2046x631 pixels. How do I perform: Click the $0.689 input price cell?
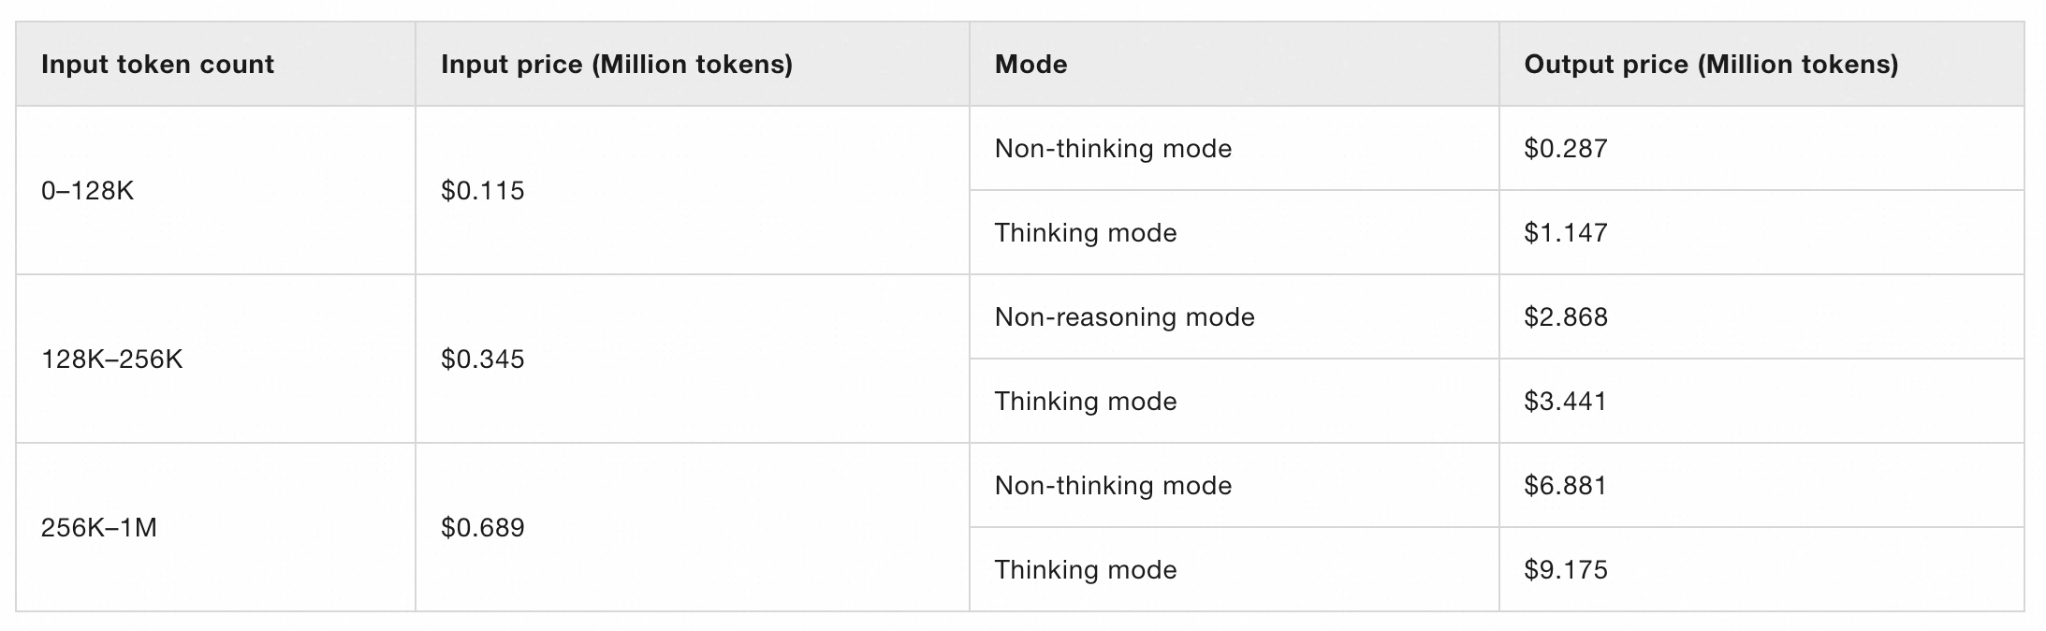tap(482, 528)
